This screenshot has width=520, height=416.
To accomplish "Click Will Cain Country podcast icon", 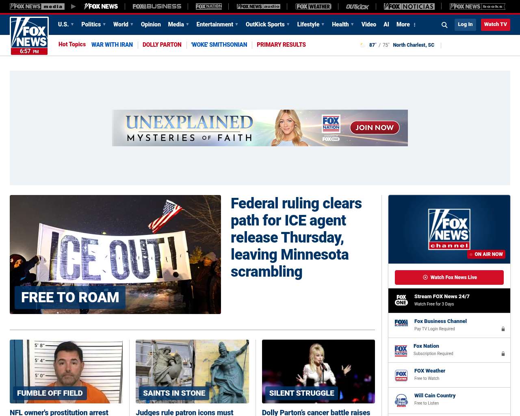I will pyautogui.click(x=401, y=400).
